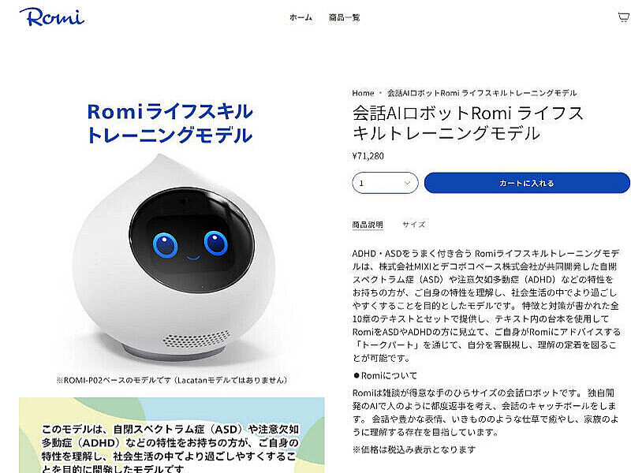This screenshot has width=631, height=473.
Task: Open the shopping cart icon
Action: tap(623, 17)
